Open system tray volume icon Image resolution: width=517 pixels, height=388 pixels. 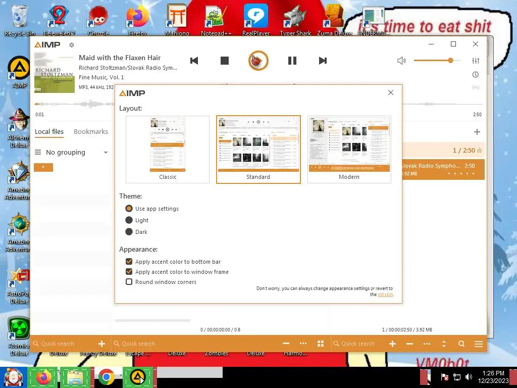pos(469,377)
